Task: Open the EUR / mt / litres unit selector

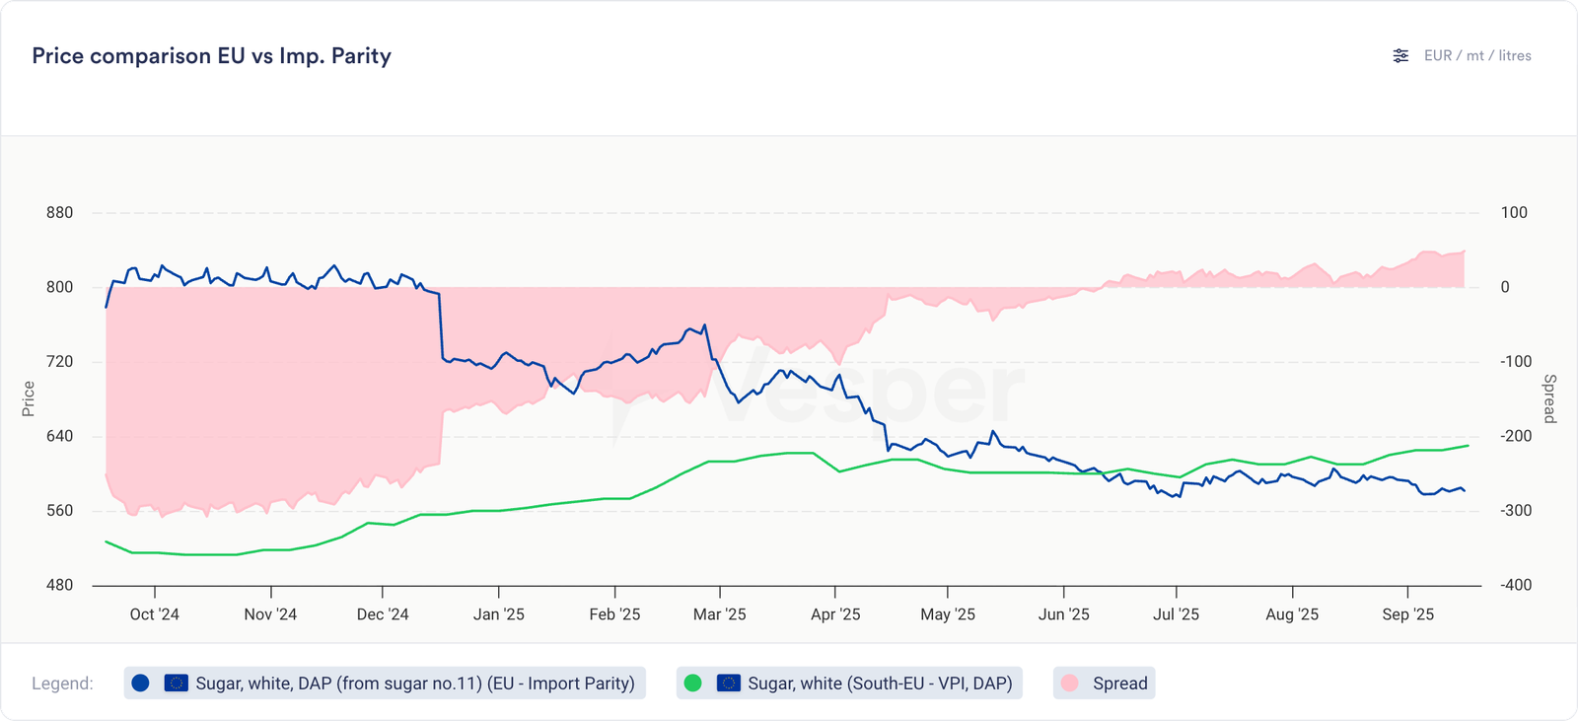Action: 1476,56
